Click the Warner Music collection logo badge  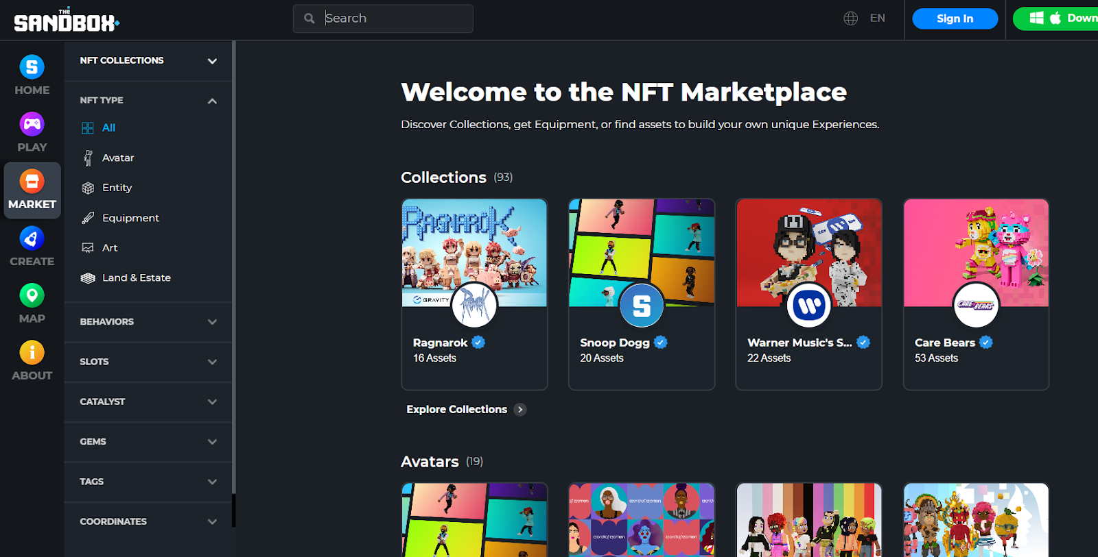pos(809,305)
